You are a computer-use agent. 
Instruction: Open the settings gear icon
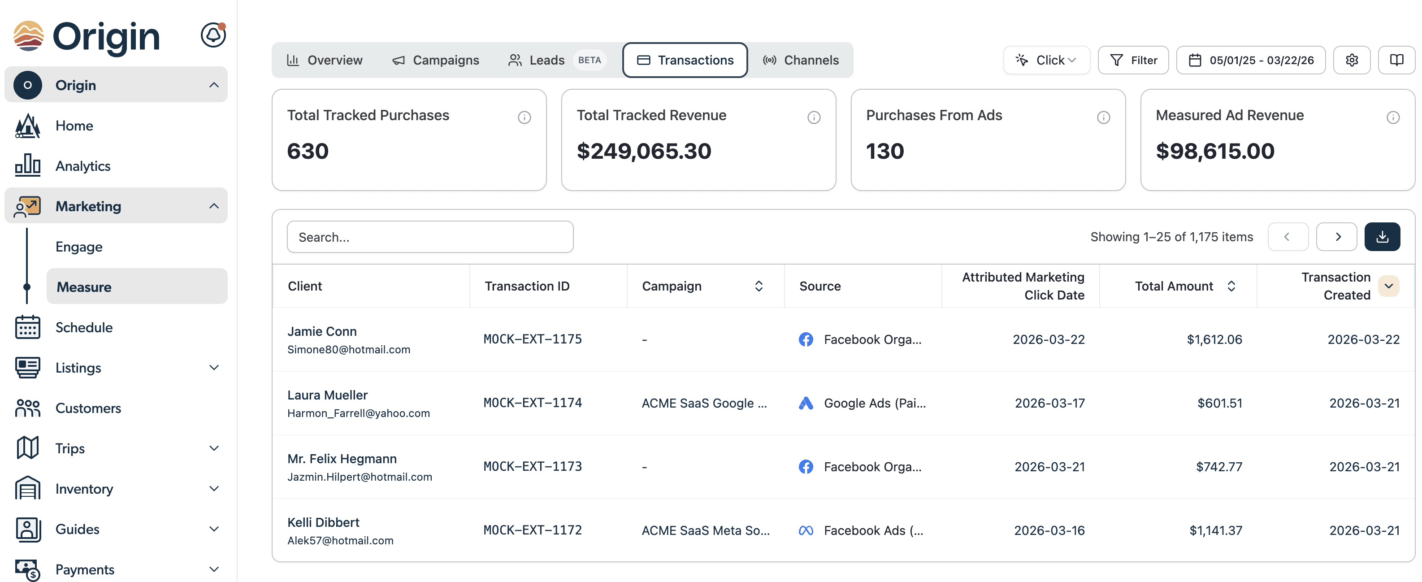pos(1351,60)
